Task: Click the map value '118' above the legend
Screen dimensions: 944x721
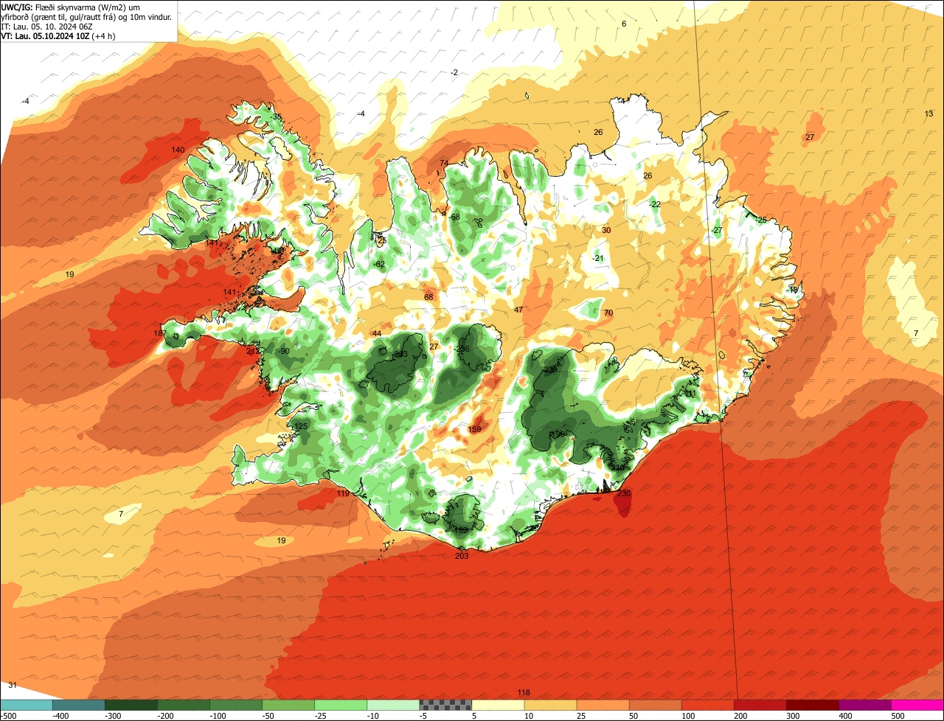Action: point(524,692)
